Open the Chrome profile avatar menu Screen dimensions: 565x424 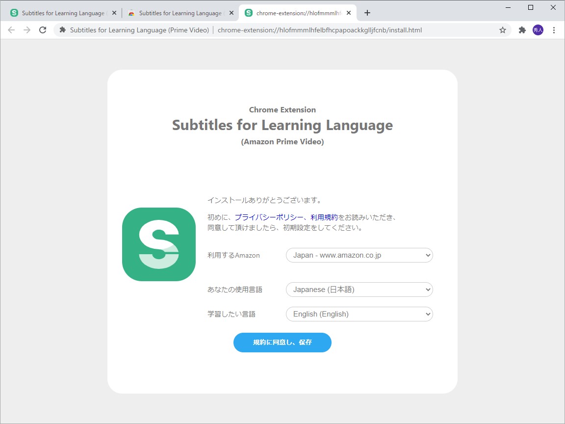pyautogui.click(x=538, y=30)
